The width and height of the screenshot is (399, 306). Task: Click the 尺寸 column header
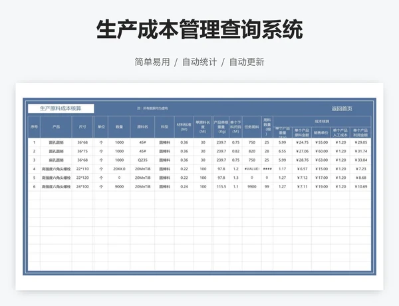coord(82,127)
